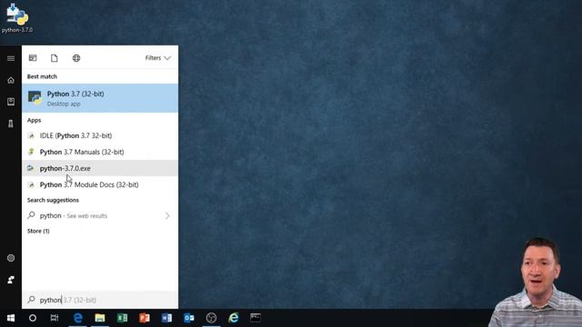Select python-3.7.0.exe result
The height and width of the screenshot is (327, 582).
[x=100, y=168]
